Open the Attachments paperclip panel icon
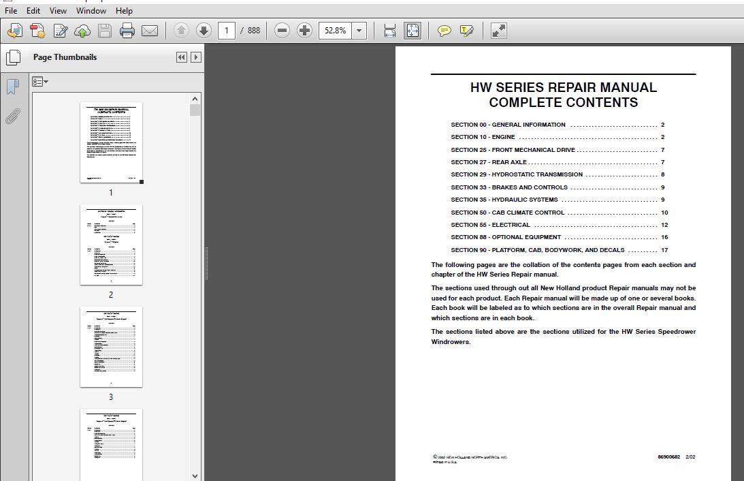Viewport: 744px width, 481px height. pyautogui.click(x=13, y=116)
